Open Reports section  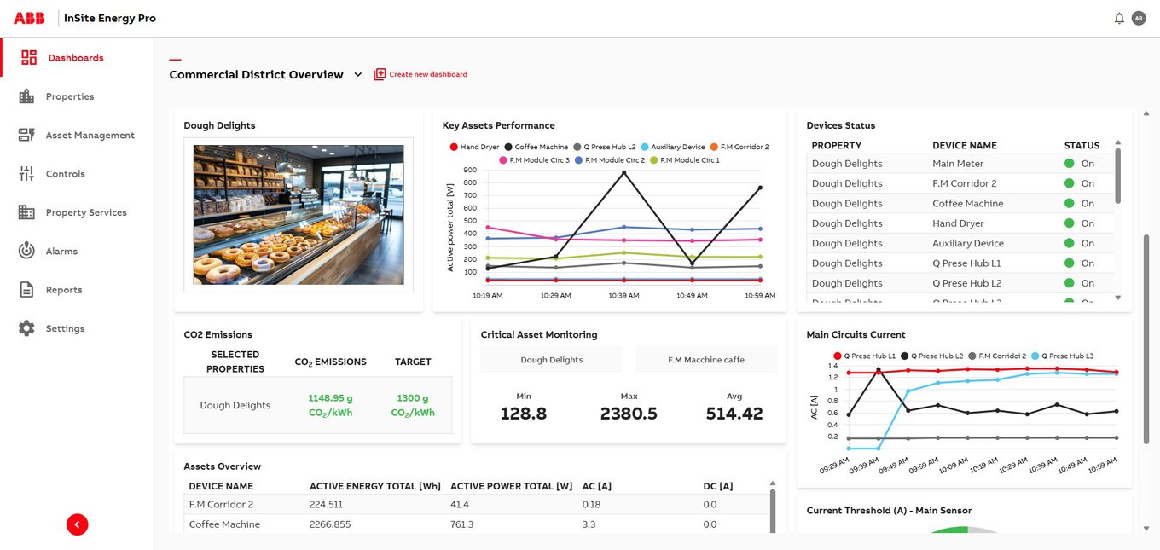(x=64, y=290)
